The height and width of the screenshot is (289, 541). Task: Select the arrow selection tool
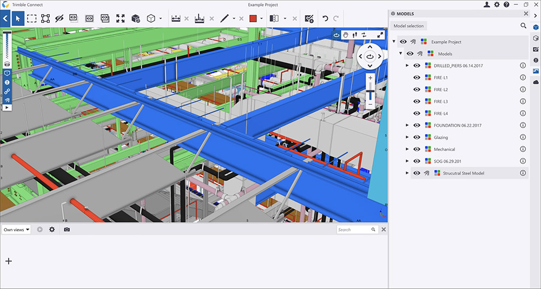point(18,18)
